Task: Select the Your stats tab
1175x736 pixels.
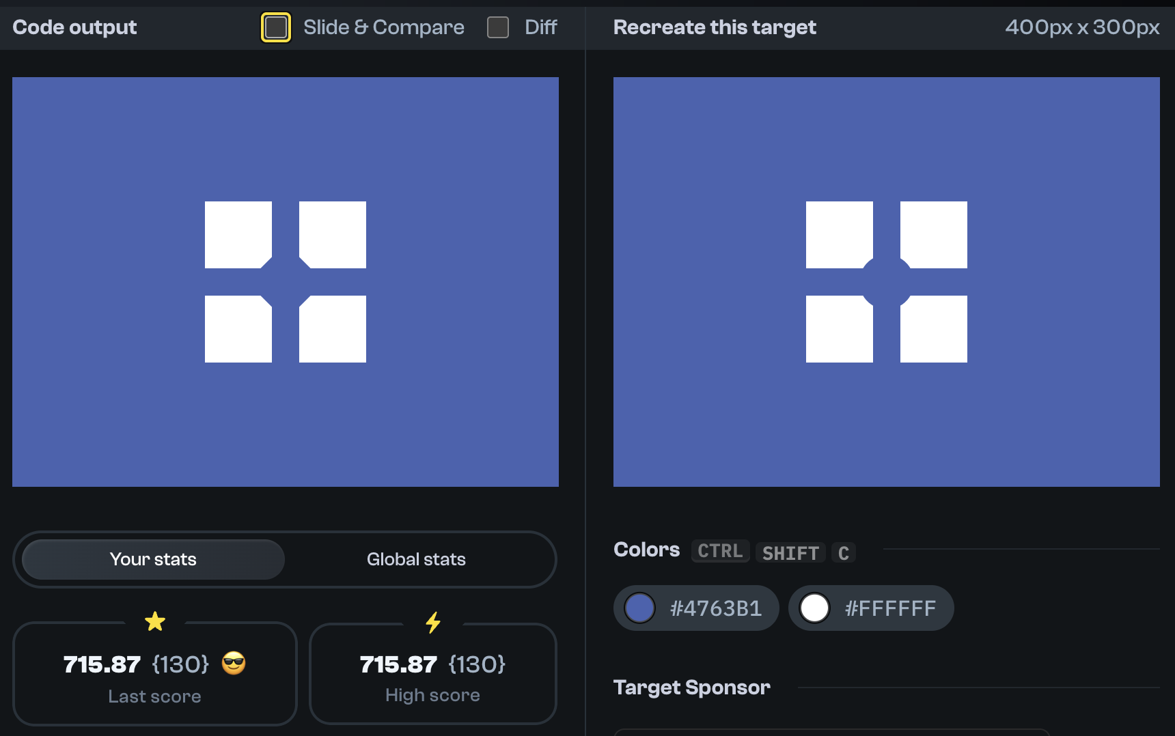Action: (153, 559)
